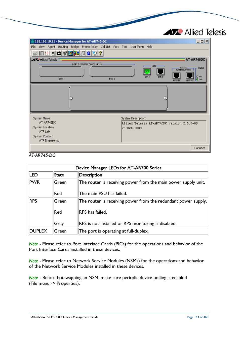Click the blue question-book toolbar icon
The image size is (240, 340).
click(88, 53)
